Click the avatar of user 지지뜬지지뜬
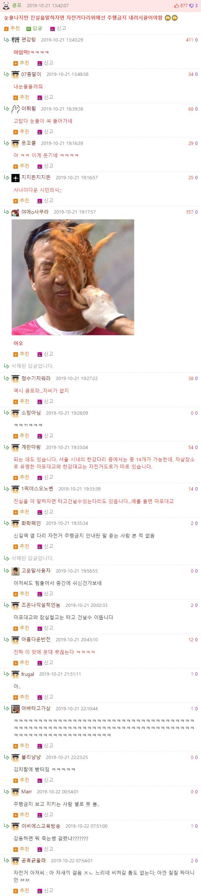This screenshot has height=896, width=201. 15,178
